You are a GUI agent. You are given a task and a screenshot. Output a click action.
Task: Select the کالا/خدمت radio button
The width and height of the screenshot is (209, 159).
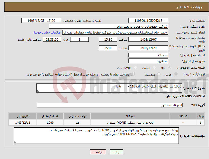135,68
